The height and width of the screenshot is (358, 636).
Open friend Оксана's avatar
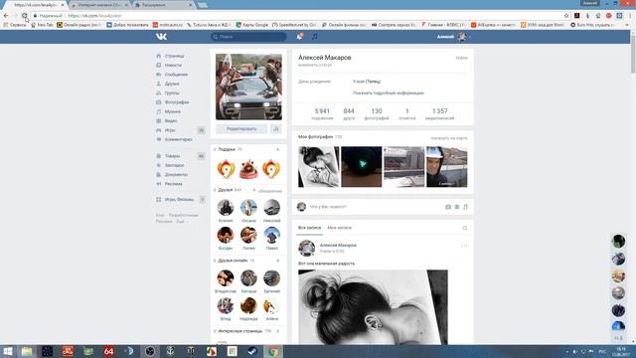[248, 208]
